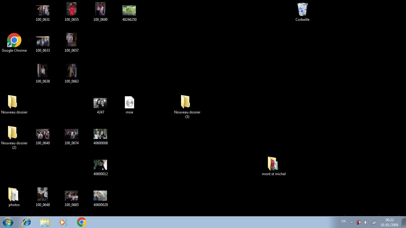Image resolution: width=406 pixels, height=228 pixels.
Task: Open Google Chrome from the desktop shortcut
Action: tap(14, 40)
